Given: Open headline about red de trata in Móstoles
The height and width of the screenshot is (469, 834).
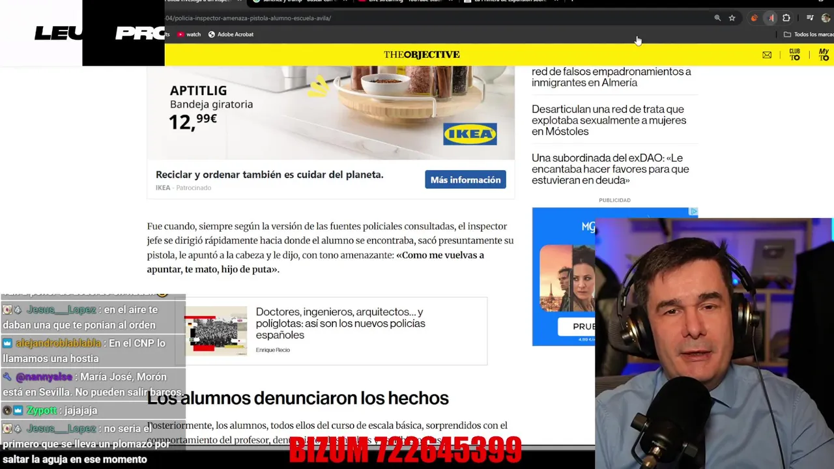Looking at the screenshot, I should [609, 121].
